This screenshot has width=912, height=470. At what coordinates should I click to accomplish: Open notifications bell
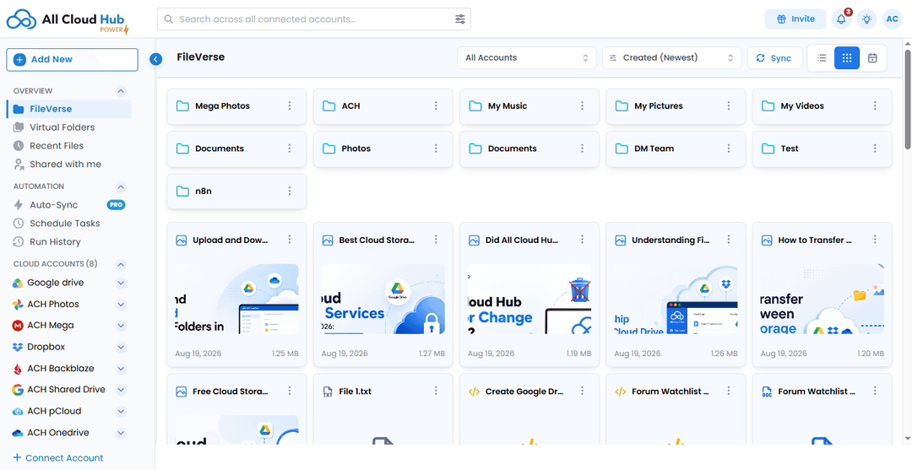[841, 19]
